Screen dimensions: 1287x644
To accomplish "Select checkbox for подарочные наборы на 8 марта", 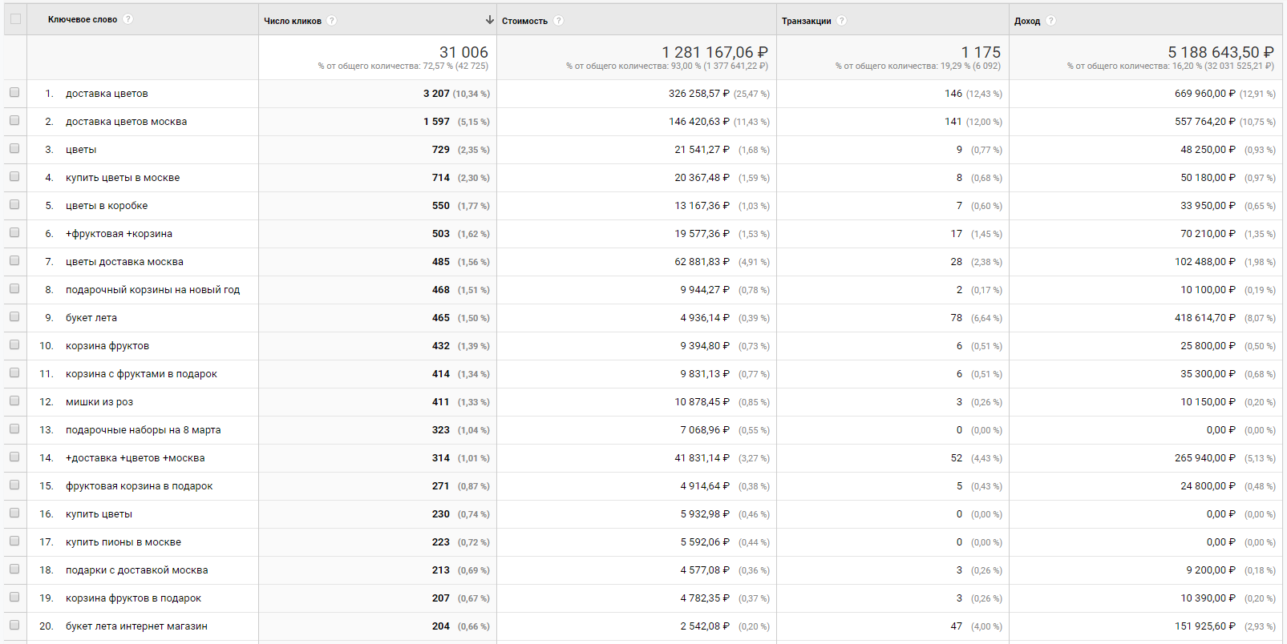I will [x=14, y=429].
